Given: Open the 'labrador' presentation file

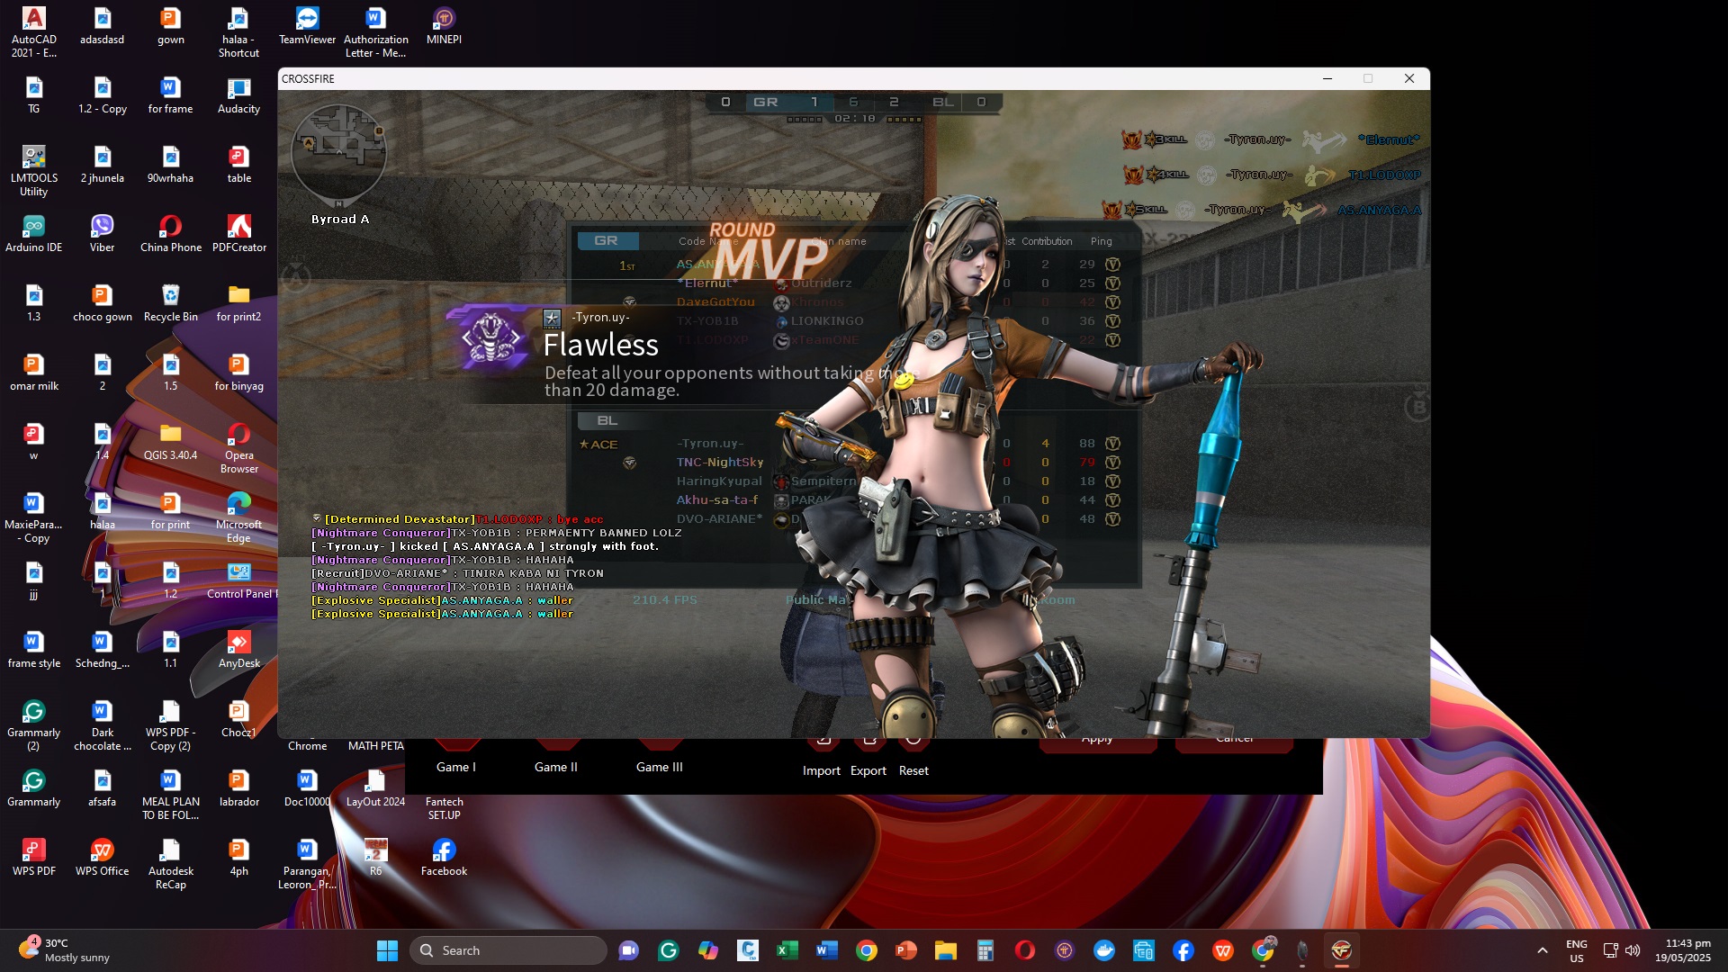Looking at the screenshot, I should click(238, 787).
